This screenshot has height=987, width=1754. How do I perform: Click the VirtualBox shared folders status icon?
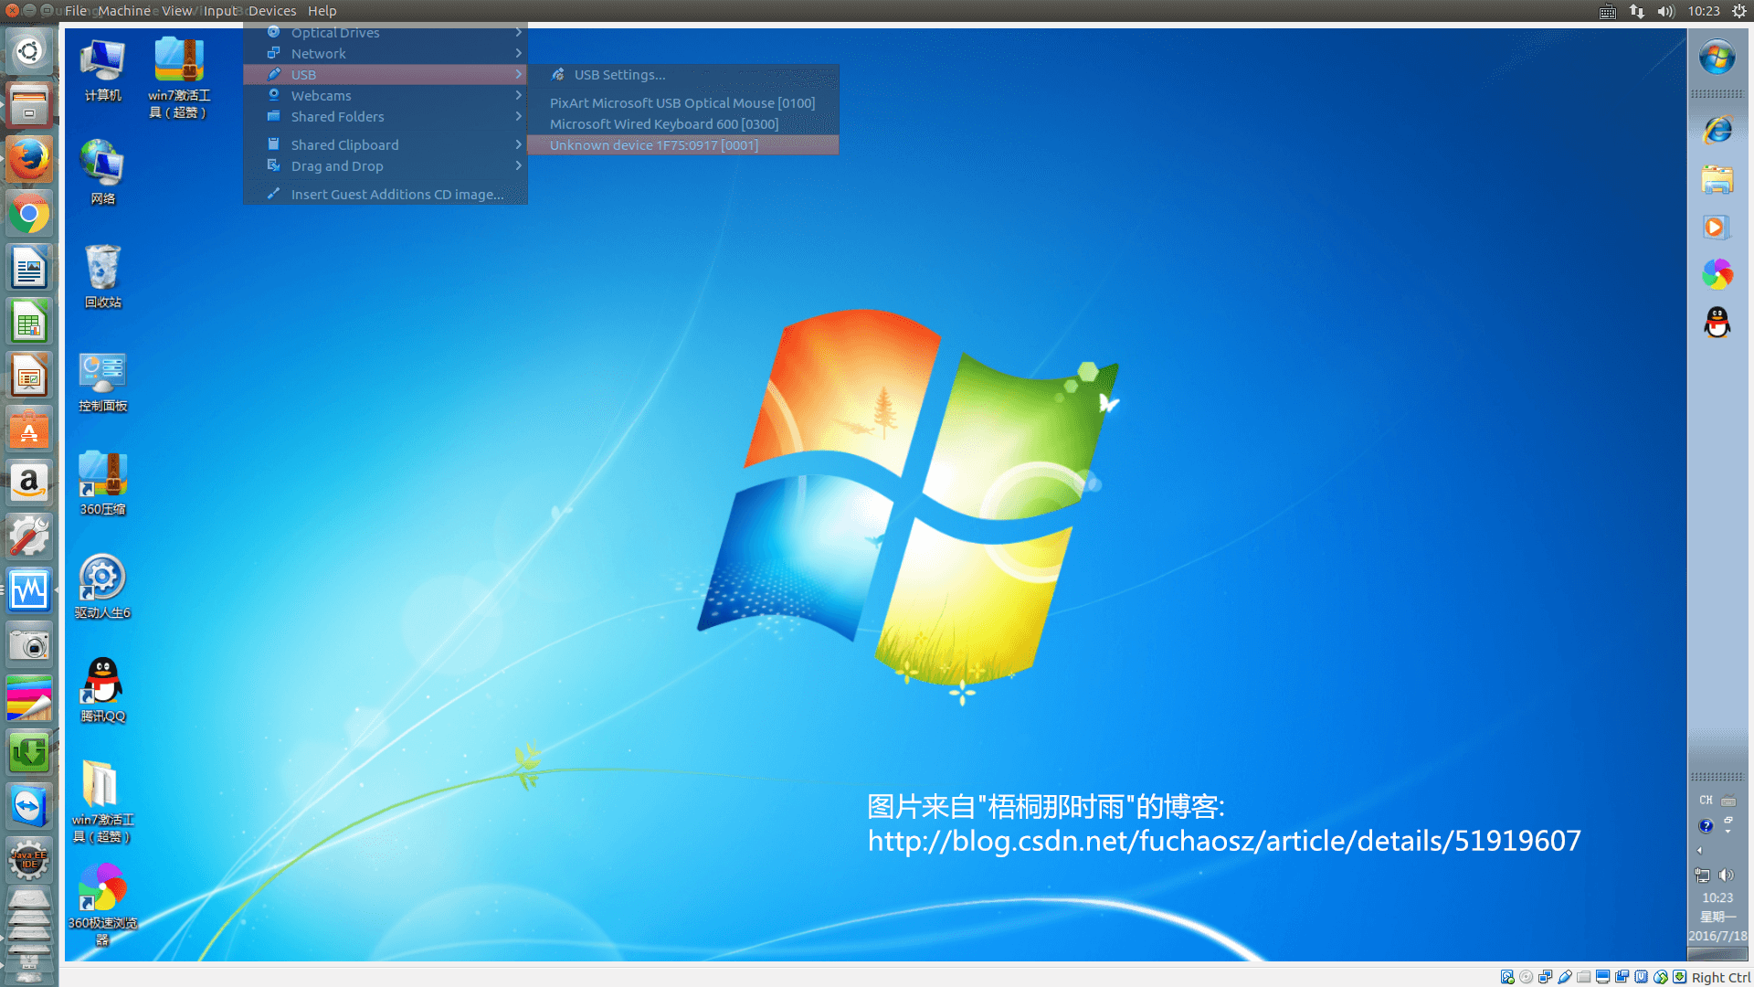coord(1583,977)
